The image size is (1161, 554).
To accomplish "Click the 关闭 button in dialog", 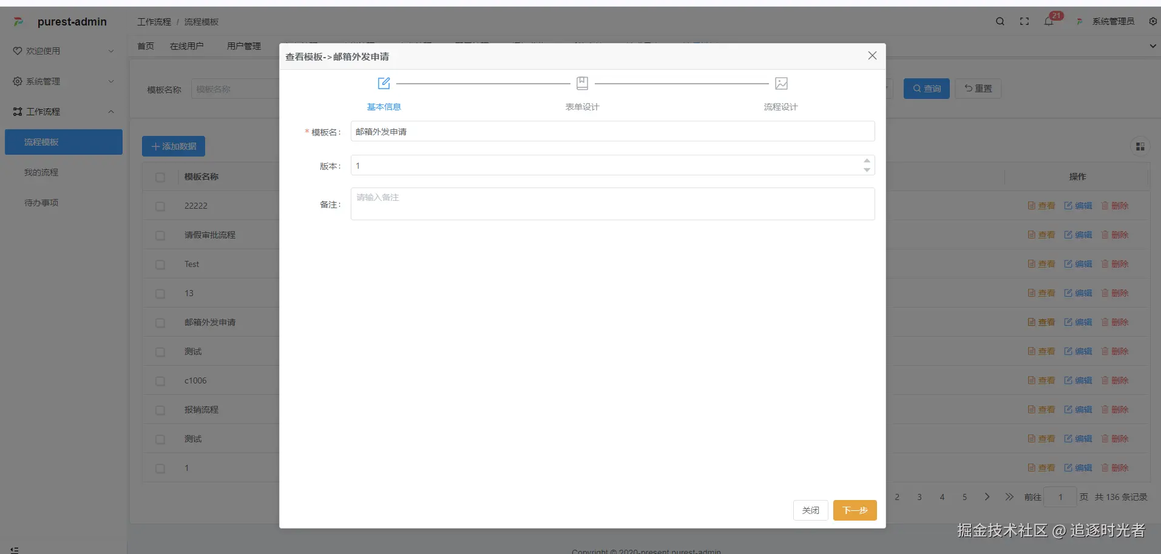I will click(x=810, y=510).
